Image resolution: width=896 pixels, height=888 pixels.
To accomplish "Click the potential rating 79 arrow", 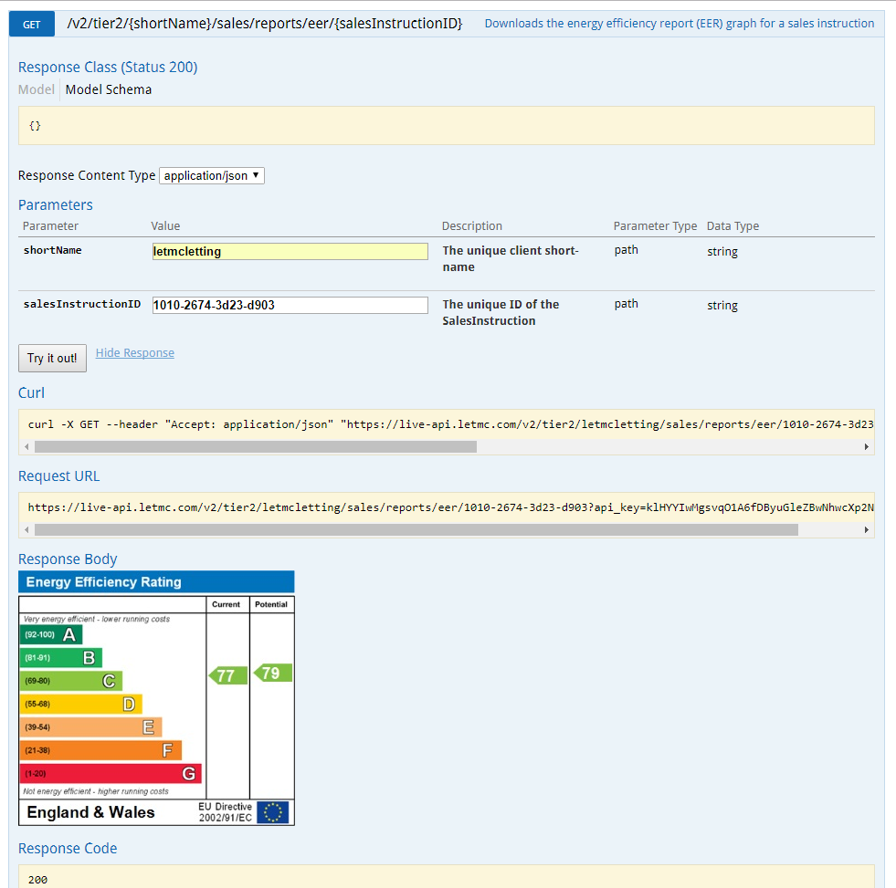I will pyautogui.click(x=272, y=673).
